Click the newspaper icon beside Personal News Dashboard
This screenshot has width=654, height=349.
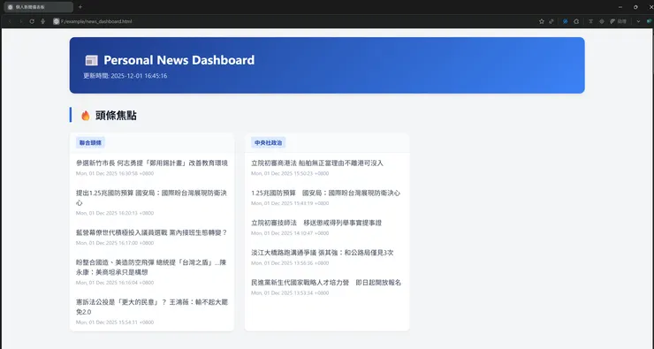[x=91, y=60]
